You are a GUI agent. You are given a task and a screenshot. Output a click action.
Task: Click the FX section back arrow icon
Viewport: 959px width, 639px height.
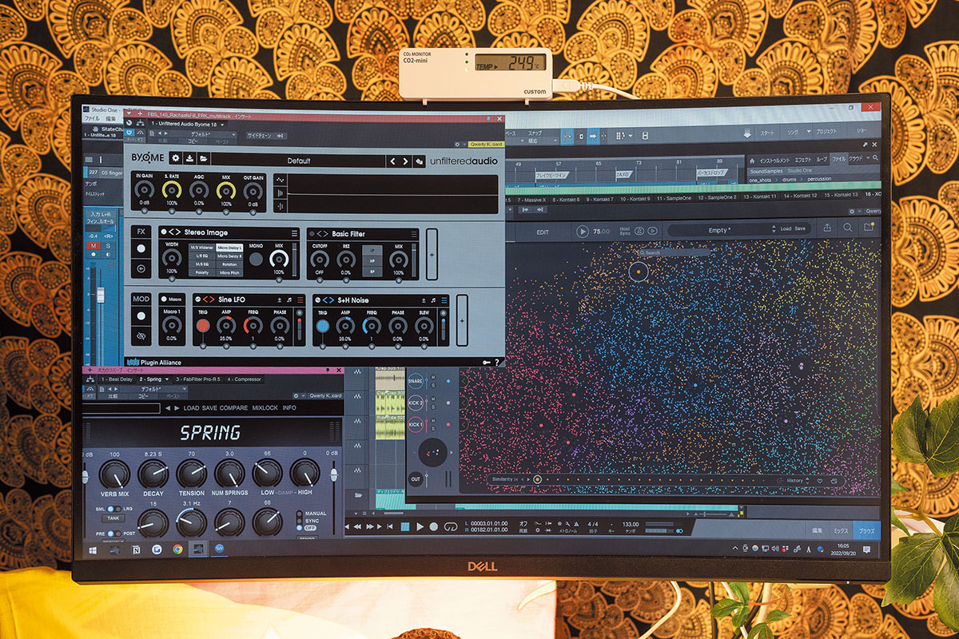141,268
